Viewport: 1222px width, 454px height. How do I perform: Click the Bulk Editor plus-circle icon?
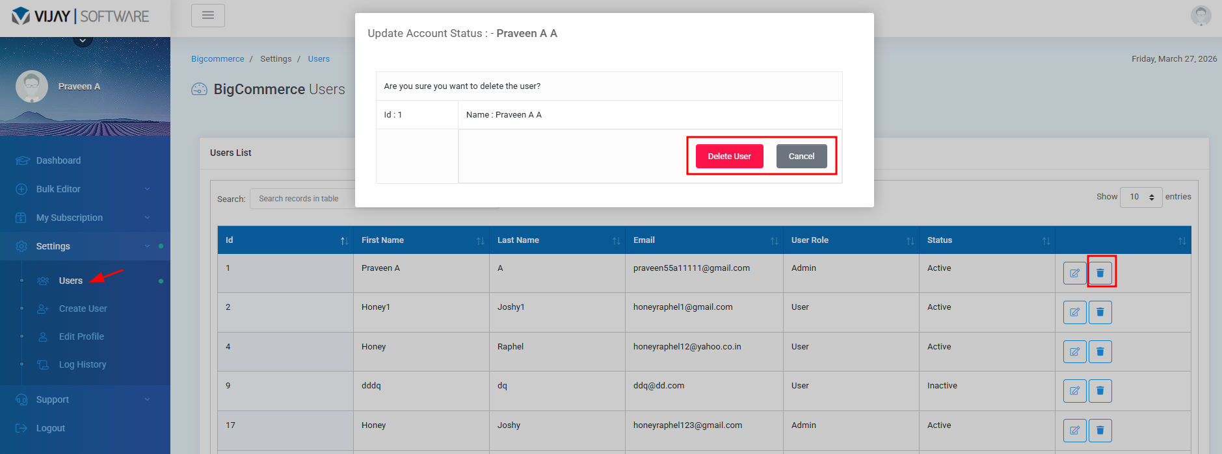click(21, 189)
